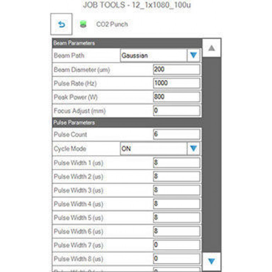Click the vertical scrollbar track
Screen dimensions: 272x272
click(x=211, y=155)
